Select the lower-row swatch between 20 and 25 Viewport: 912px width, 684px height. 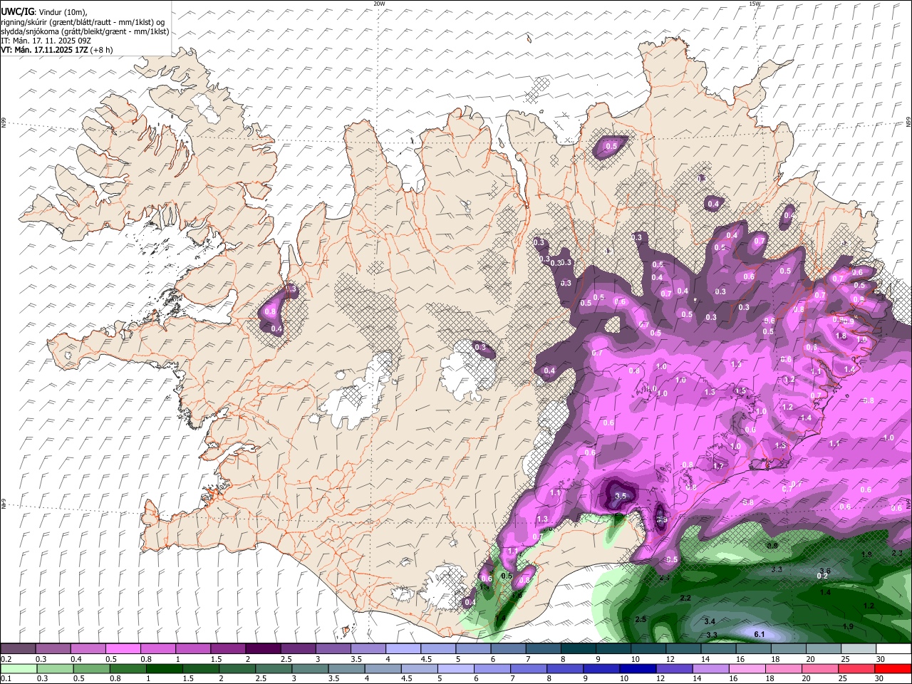[x=821, y=669]
